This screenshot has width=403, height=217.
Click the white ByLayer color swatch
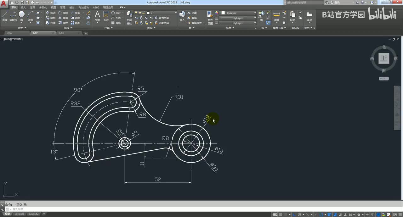(x=223, y=13)
